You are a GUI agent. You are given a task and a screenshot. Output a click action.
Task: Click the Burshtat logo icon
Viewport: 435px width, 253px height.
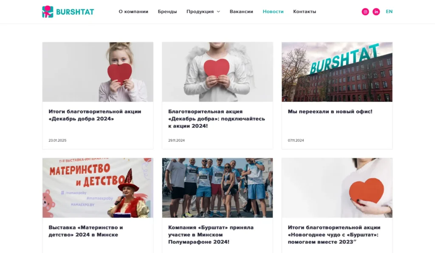pos(48,11)
